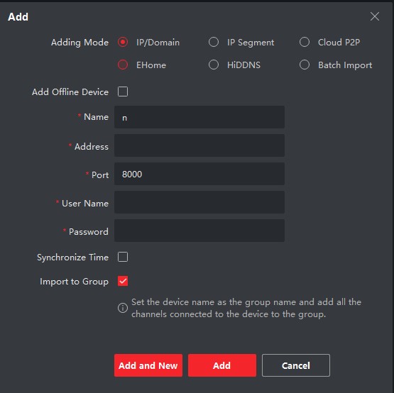Viewport: 394px width, 393px height.
Task: Cancel the Add device dialog
Action: 296,365
